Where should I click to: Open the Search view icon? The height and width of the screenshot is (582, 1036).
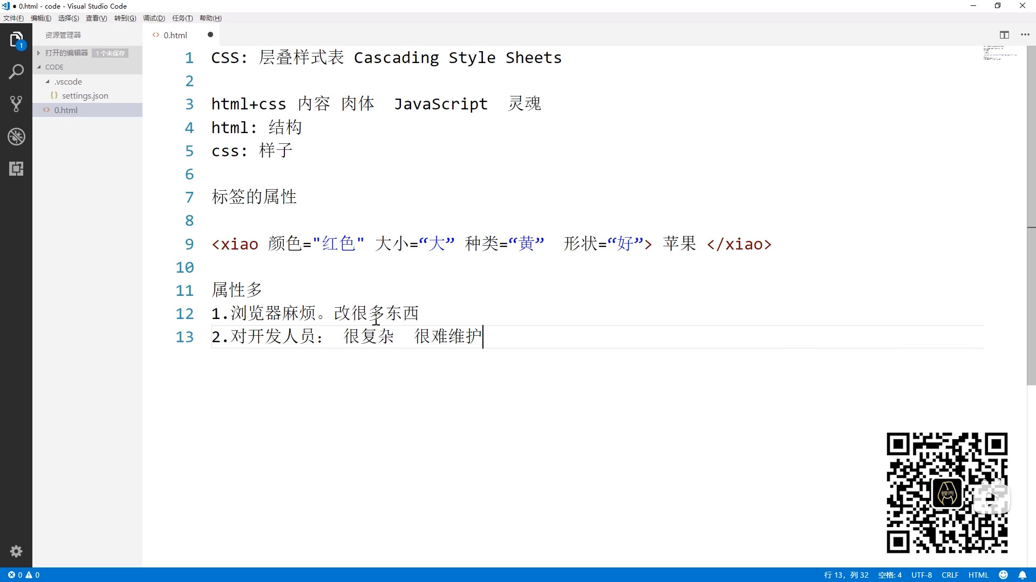(x=16, y=72)
